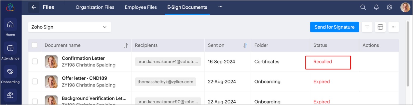413x105 pixels.
Task: Check the Offer letter - CND189 checkbox
Action: coord(35,81)
